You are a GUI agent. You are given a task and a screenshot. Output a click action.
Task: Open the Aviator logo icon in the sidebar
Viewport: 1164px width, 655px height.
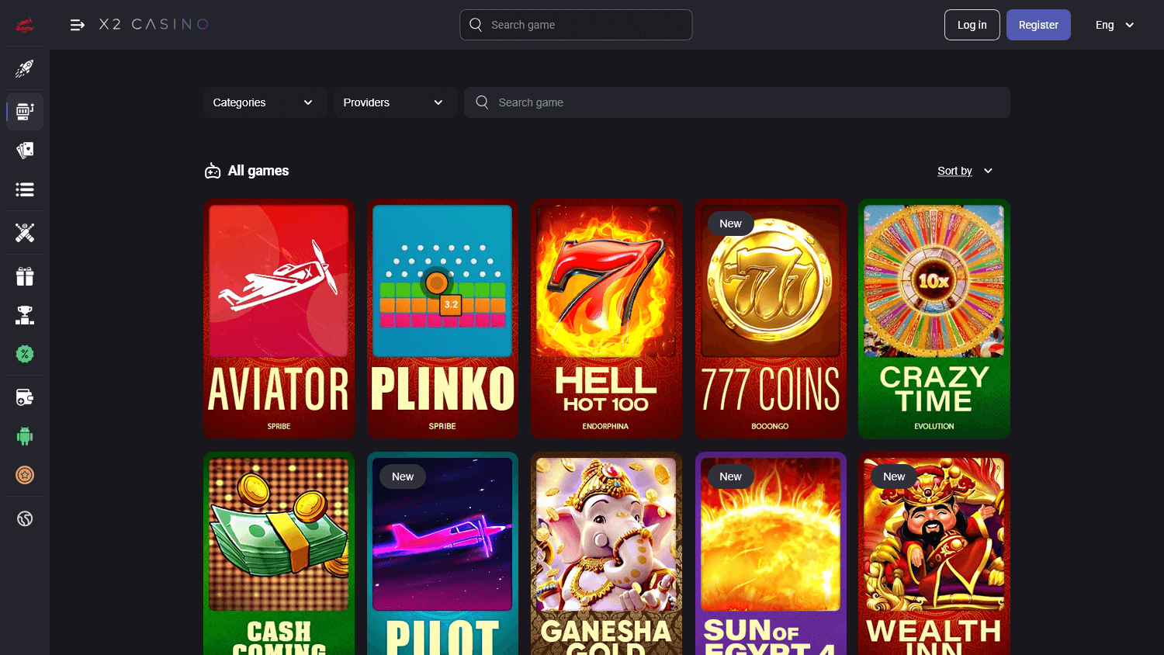click(25, 25)
